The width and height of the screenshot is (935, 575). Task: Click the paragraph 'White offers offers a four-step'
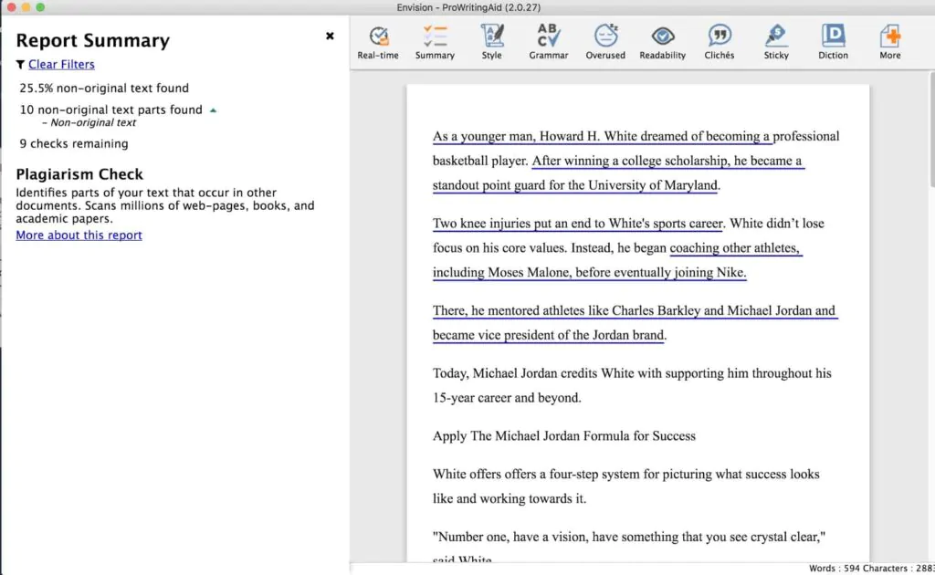coord(626,486)
